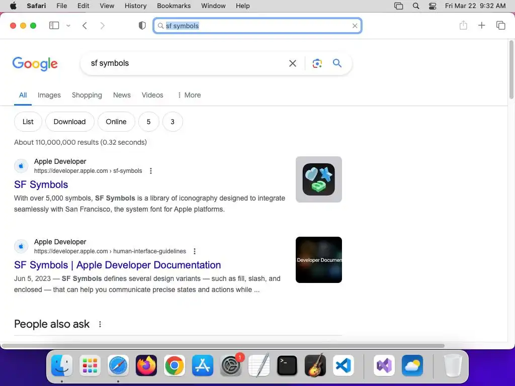Expand the More search filters menu
Viewport: 515px width, 386px height.
pos(189,95)
